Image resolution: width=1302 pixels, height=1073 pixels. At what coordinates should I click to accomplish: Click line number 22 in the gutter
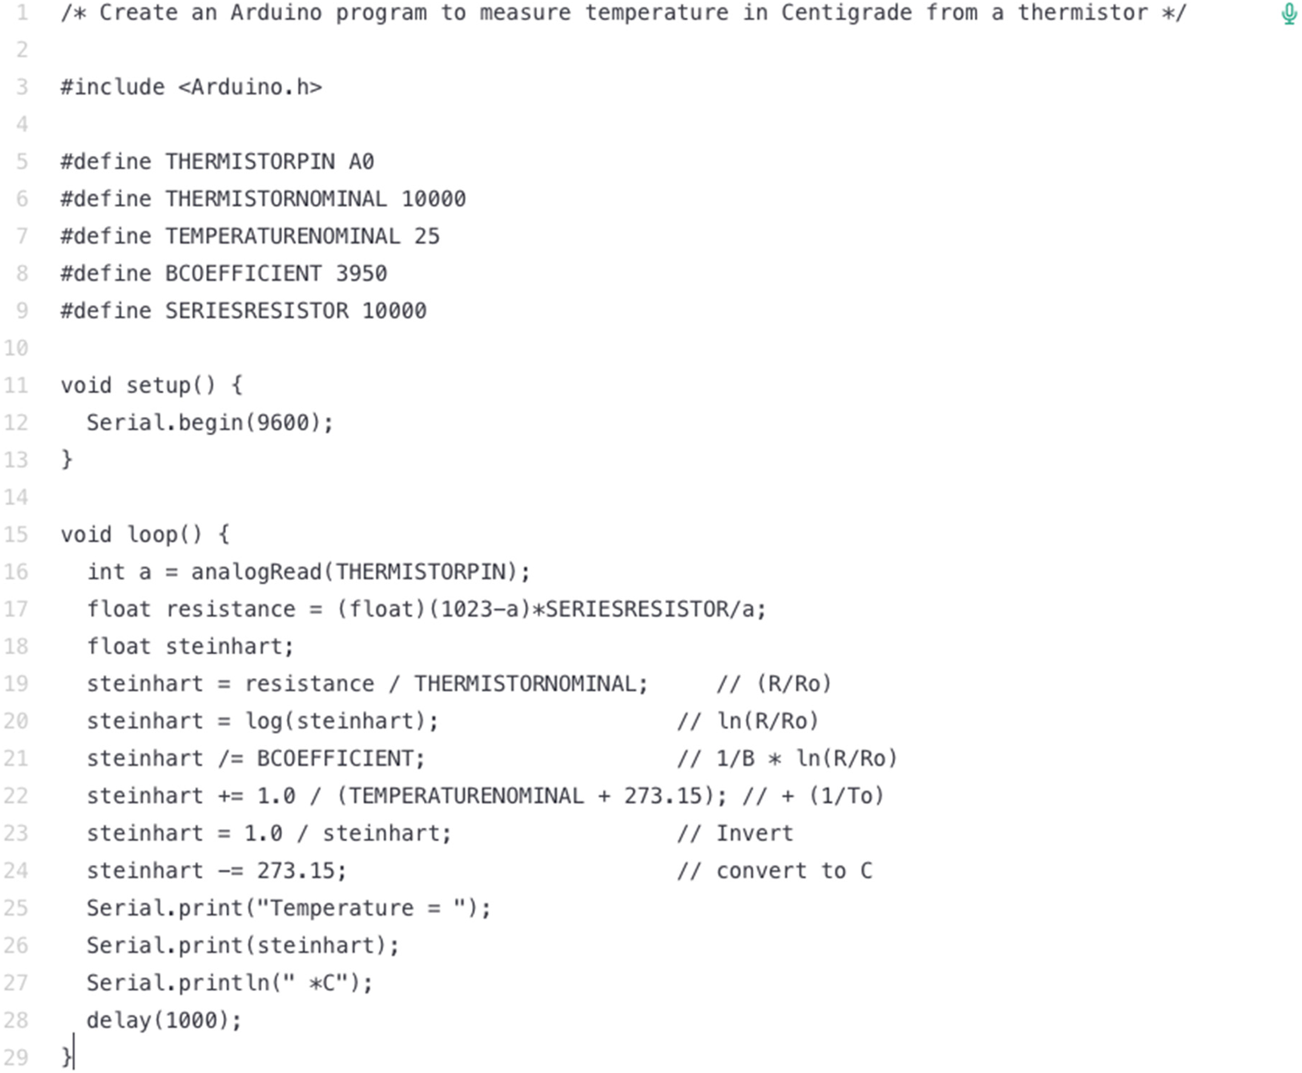pyautogui.click(x=16, y=796)
